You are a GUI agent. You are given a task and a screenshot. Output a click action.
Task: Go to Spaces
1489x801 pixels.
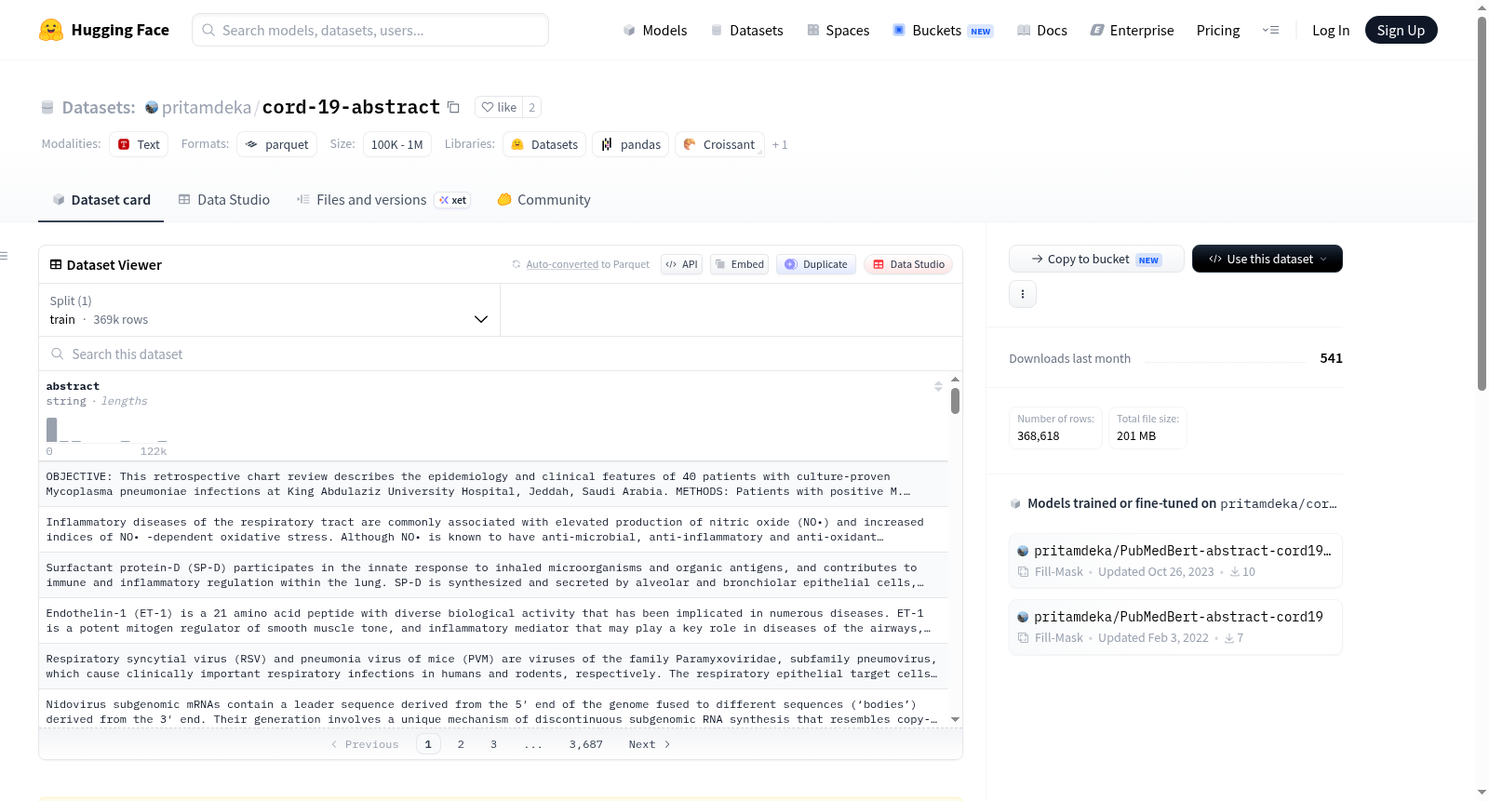pyautogui.click(x=838, y=30)
